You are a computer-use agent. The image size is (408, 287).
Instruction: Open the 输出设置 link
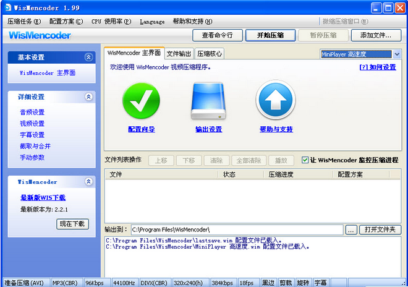coord(209,129)
